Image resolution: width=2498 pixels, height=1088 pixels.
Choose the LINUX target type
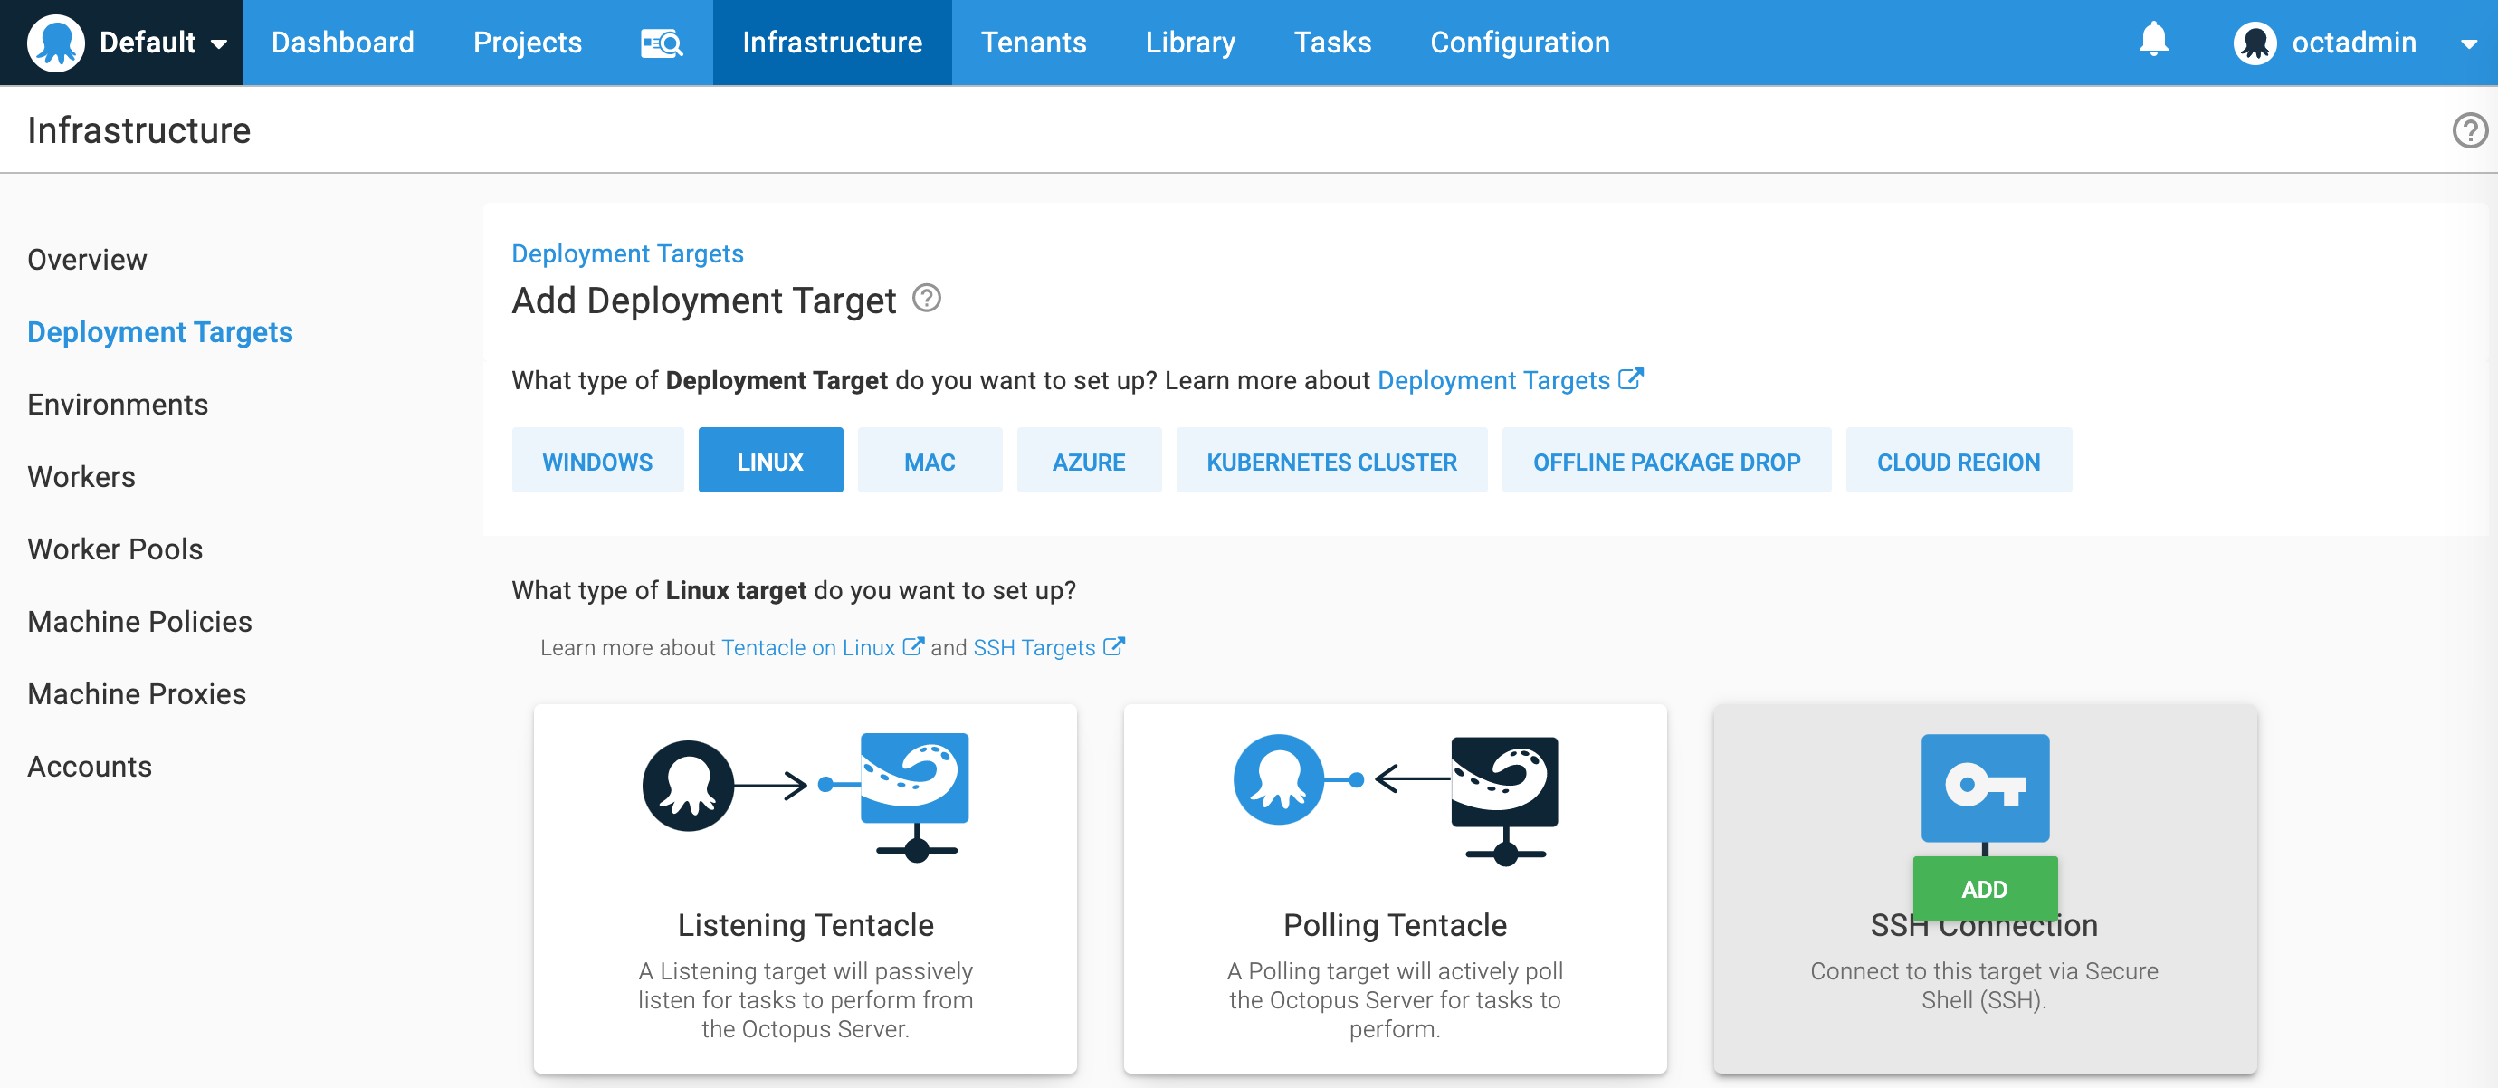click(x=770, y=461)
